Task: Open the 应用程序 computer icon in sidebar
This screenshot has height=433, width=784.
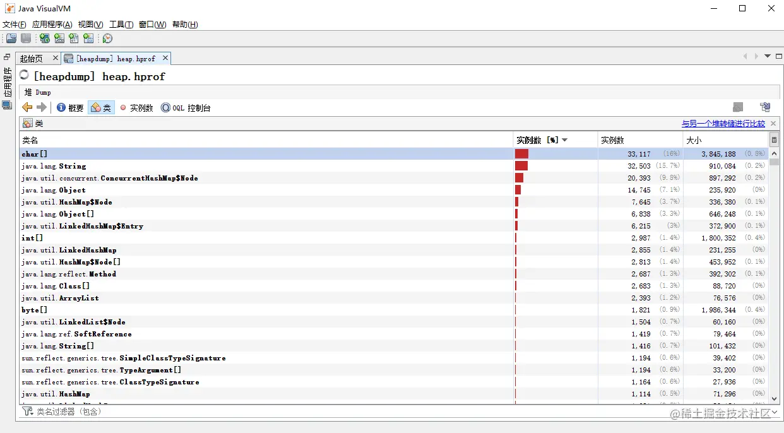Action: [7, 105]
